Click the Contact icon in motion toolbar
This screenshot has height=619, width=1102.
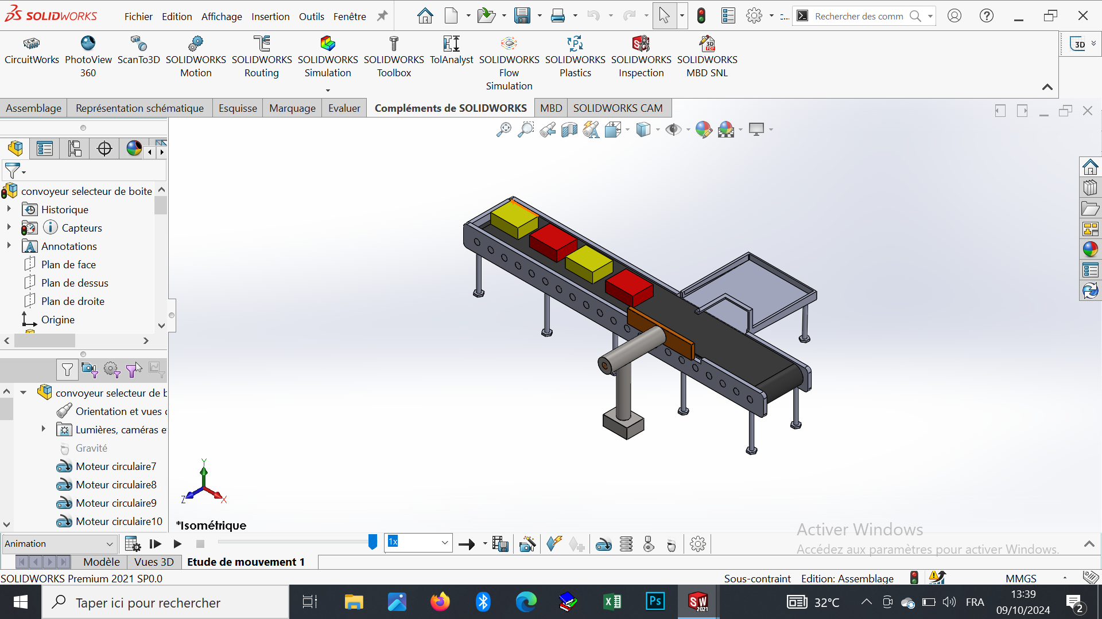pos(649,544)
